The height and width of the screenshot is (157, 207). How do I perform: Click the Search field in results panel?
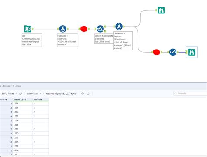(190, 94)
